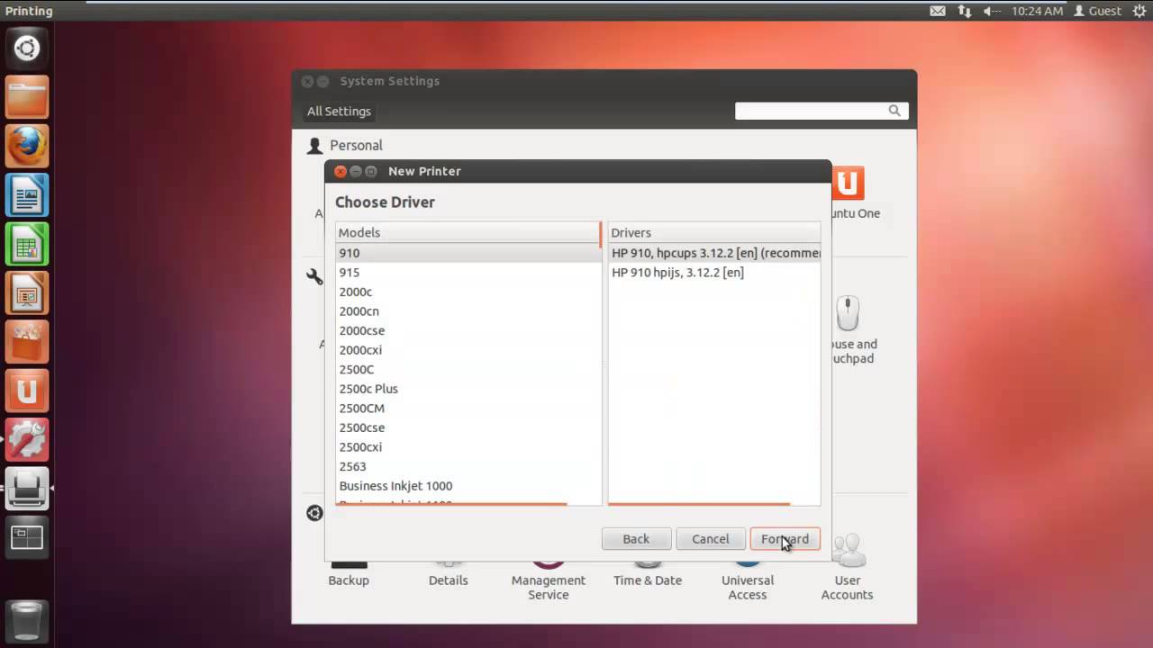Open Ubuntu Software Center from the launcher
Image resolution: width=1153 pixels, height=648 pixels.
(27, 340)
